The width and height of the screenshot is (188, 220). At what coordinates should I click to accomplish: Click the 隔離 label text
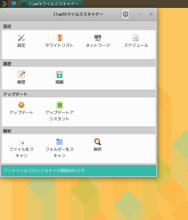(60, 82)
